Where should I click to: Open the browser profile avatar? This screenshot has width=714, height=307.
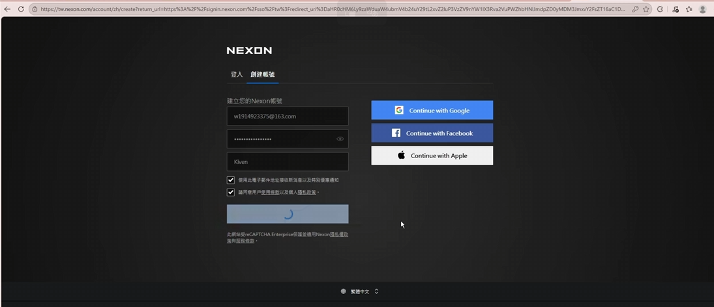click(703, 9)
